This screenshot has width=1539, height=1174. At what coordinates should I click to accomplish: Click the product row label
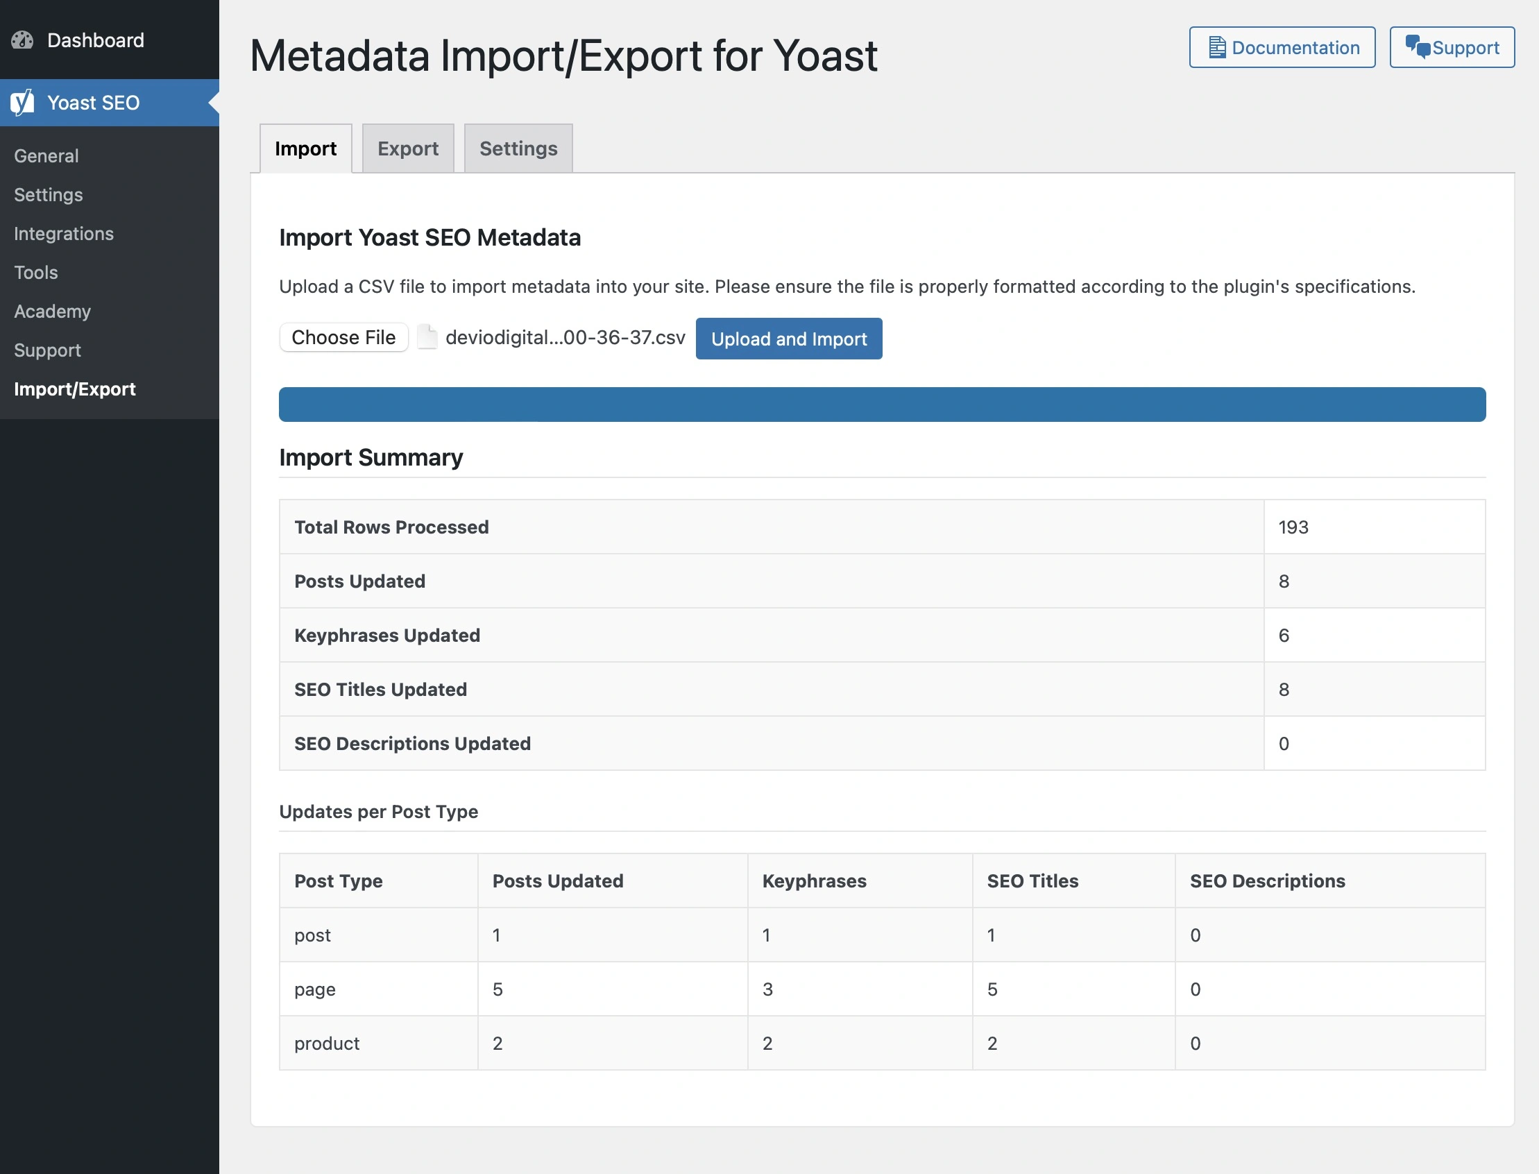(326, 1044)
